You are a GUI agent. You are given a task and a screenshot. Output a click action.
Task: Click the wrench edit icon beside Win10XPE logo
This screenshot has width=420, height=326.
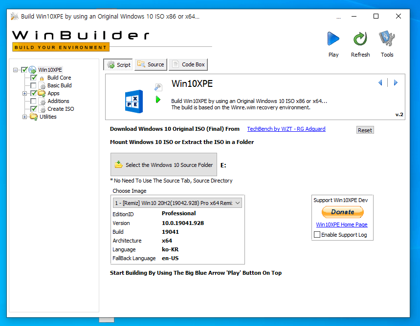158,87
